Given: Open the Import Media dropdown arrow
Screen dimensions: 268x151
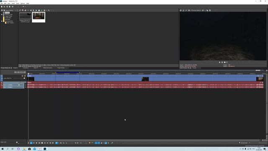Looking at the screenshot, I should [x=15, y=10].
